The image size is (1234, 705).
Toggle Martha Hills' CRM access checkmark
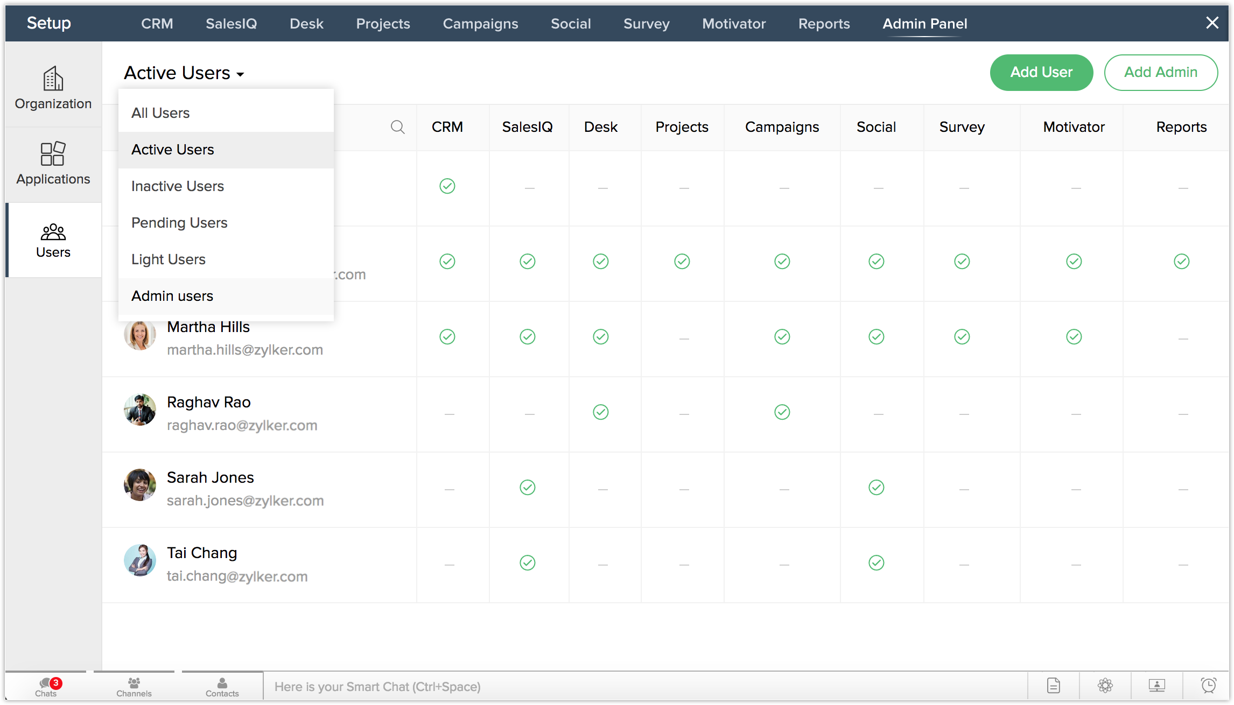pos(447,337)
